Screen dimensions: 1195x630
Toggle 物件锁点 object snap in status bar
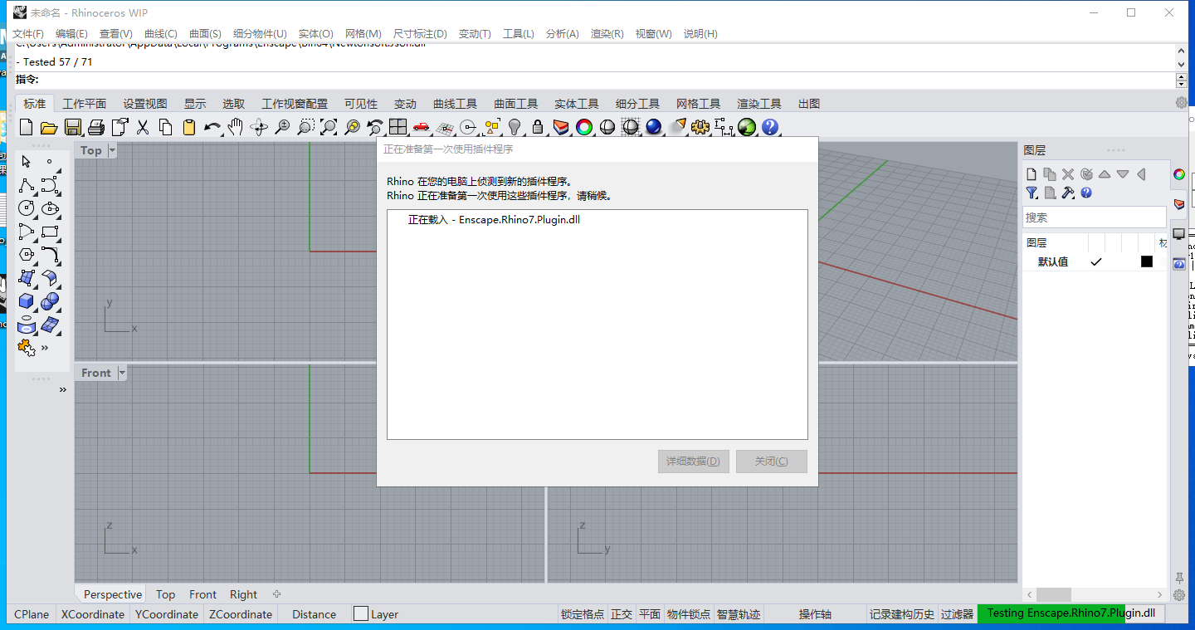click(689, 614)
